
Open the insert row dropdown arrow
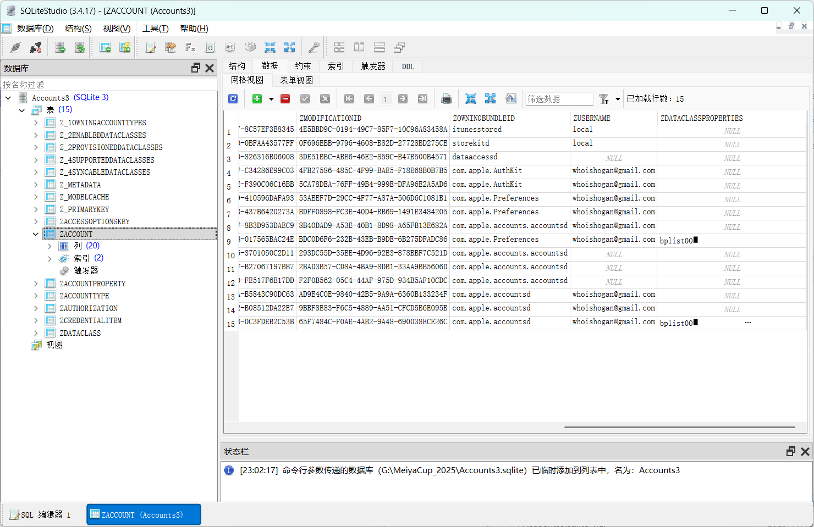click(x=271, y=99)
